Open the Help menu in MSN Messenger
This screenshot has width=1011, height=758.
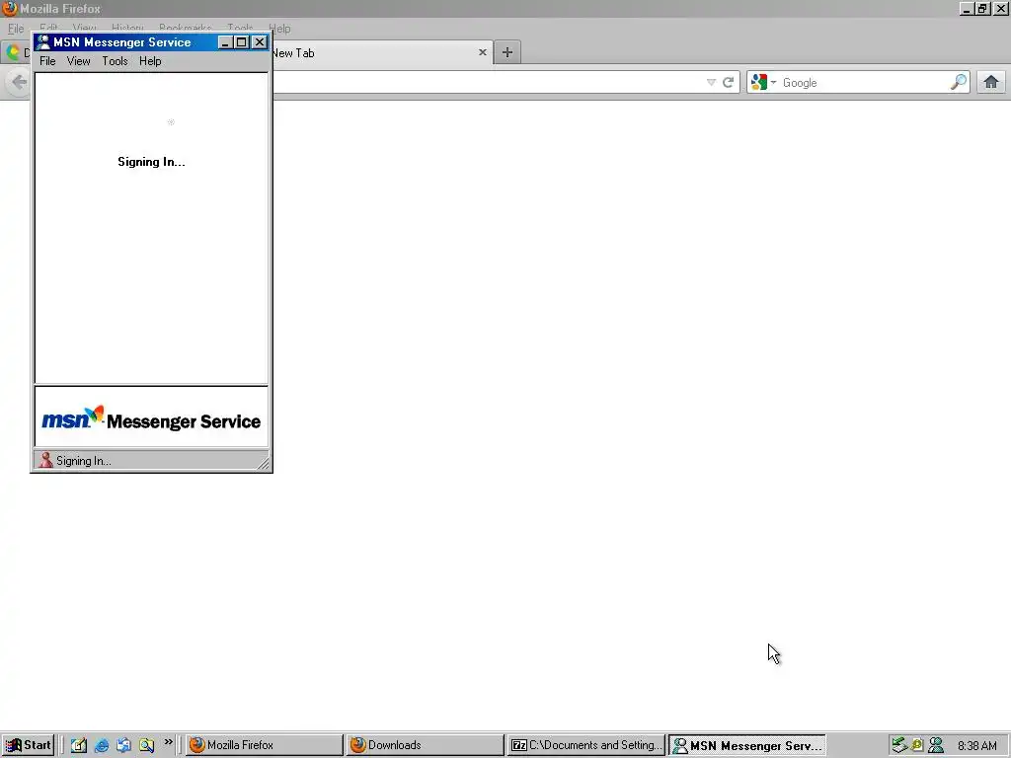pos(150,61)
